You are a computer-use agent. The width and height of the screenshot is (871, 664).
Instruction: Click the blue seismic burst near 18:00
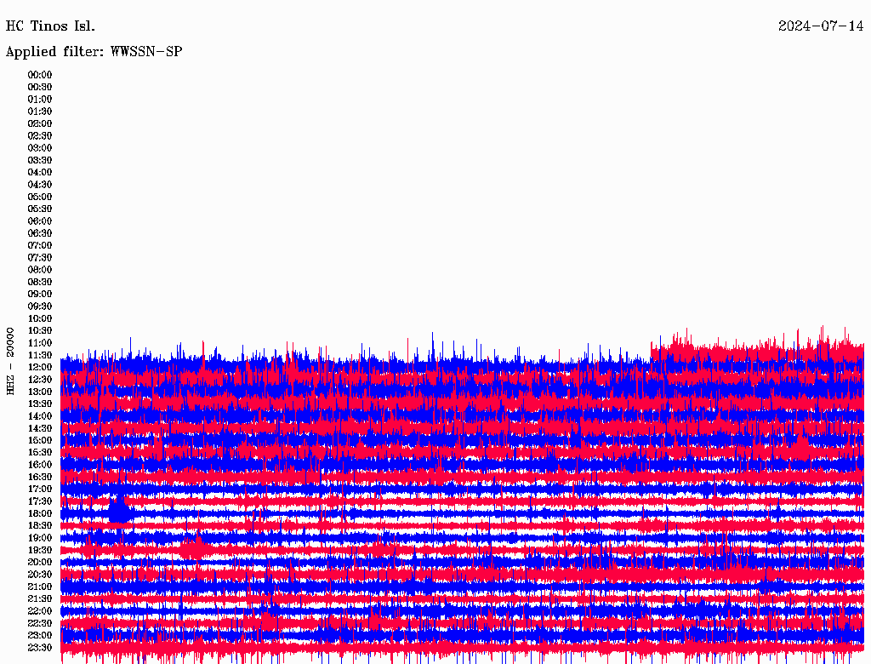point(119,511)
